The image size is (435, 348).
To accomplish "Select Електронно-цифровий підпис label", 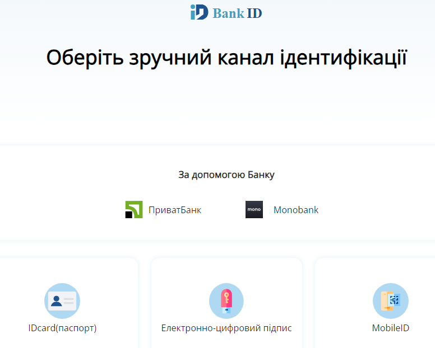I will [x=226, y=328].
